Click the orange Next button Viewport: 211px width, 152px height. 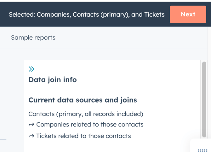(x=188, y=14)
